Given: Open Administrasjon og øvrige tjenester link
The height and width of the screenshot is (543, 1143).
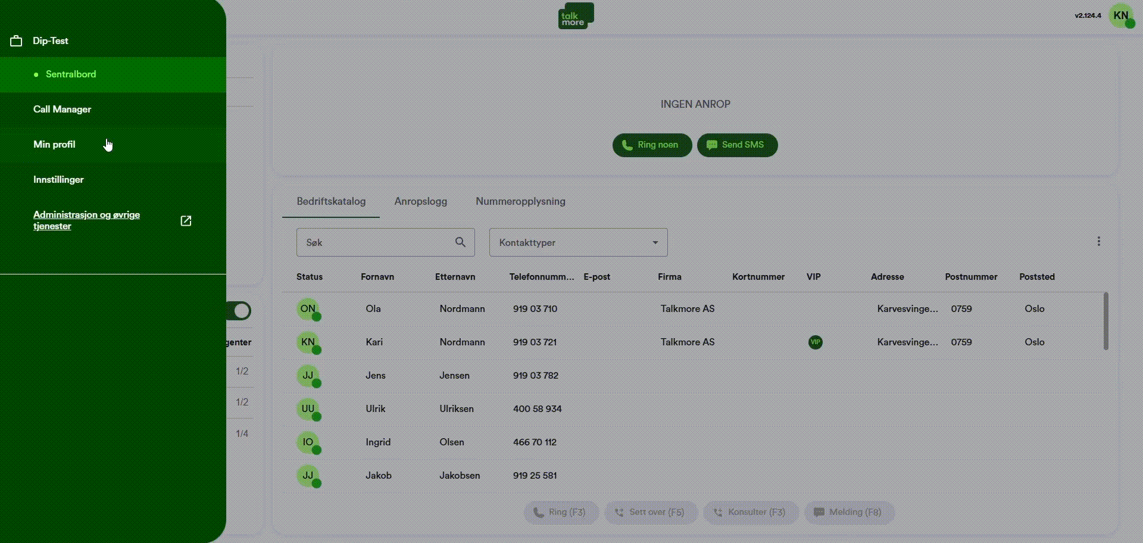Looking at the screenshot, I should 86,220.
